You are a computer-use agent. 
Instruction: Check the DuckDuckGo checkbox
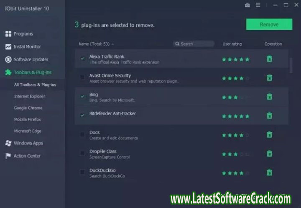(x=82, y=172)
